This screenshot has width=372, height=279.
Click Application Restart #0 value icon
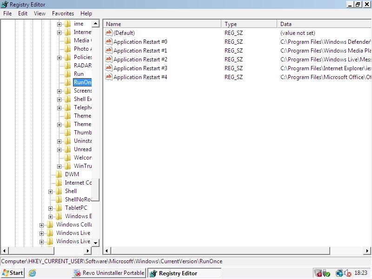pos(109,41)
